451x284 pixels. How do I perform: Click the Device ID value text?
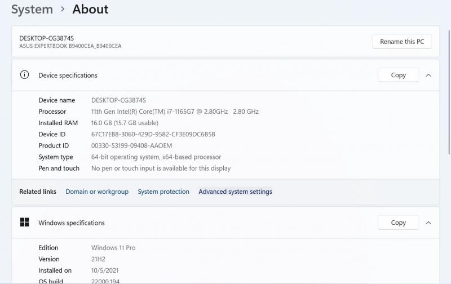tap(153, 134)
